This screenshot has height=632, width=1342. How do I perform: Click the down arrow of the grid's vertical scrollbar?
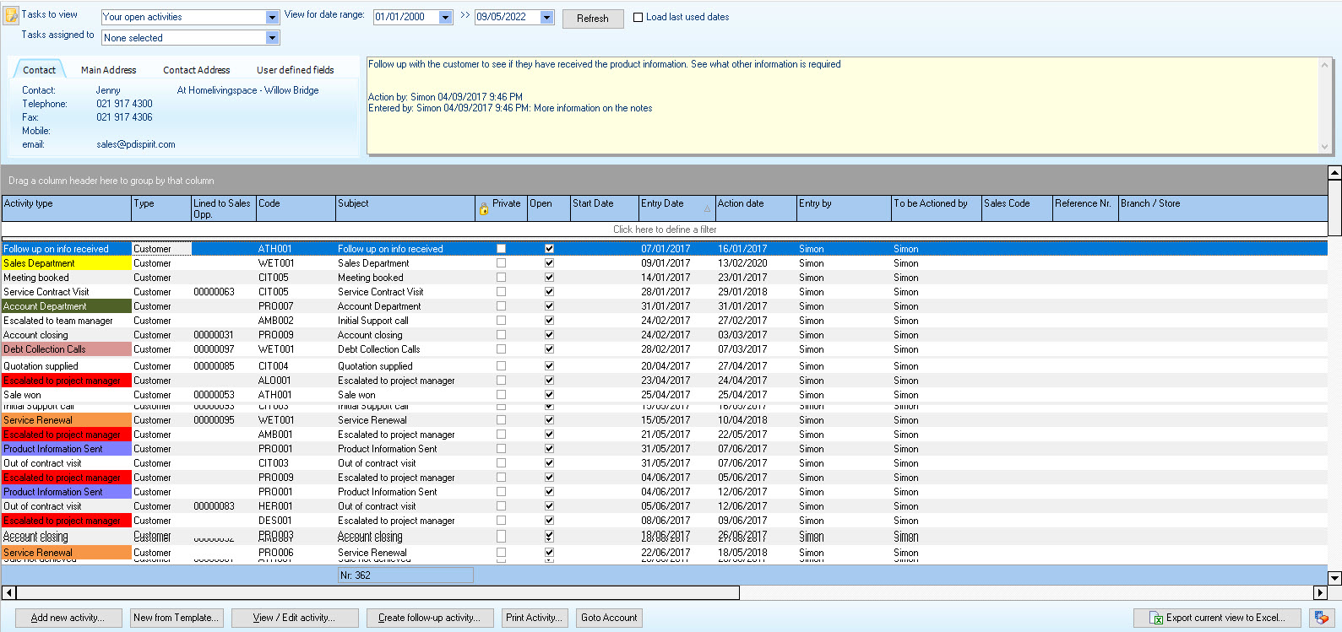pos(1334,578)
